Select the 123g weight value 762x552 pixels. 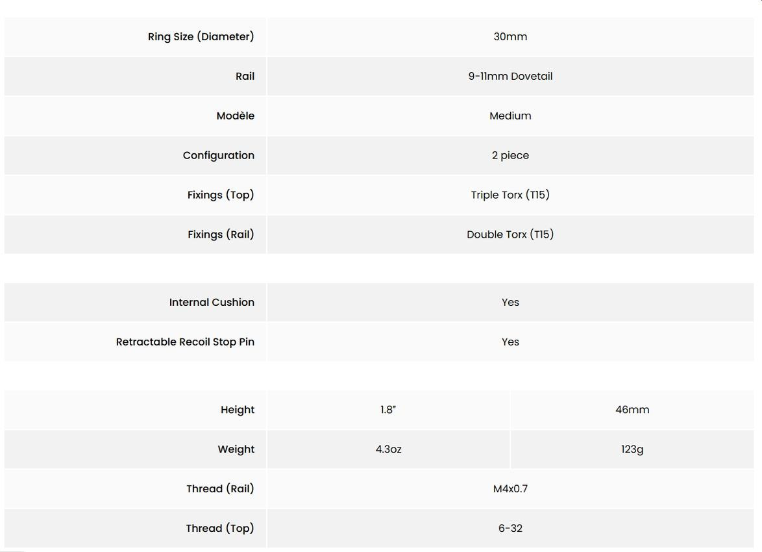pyautogui.click(x=632, y=449)
